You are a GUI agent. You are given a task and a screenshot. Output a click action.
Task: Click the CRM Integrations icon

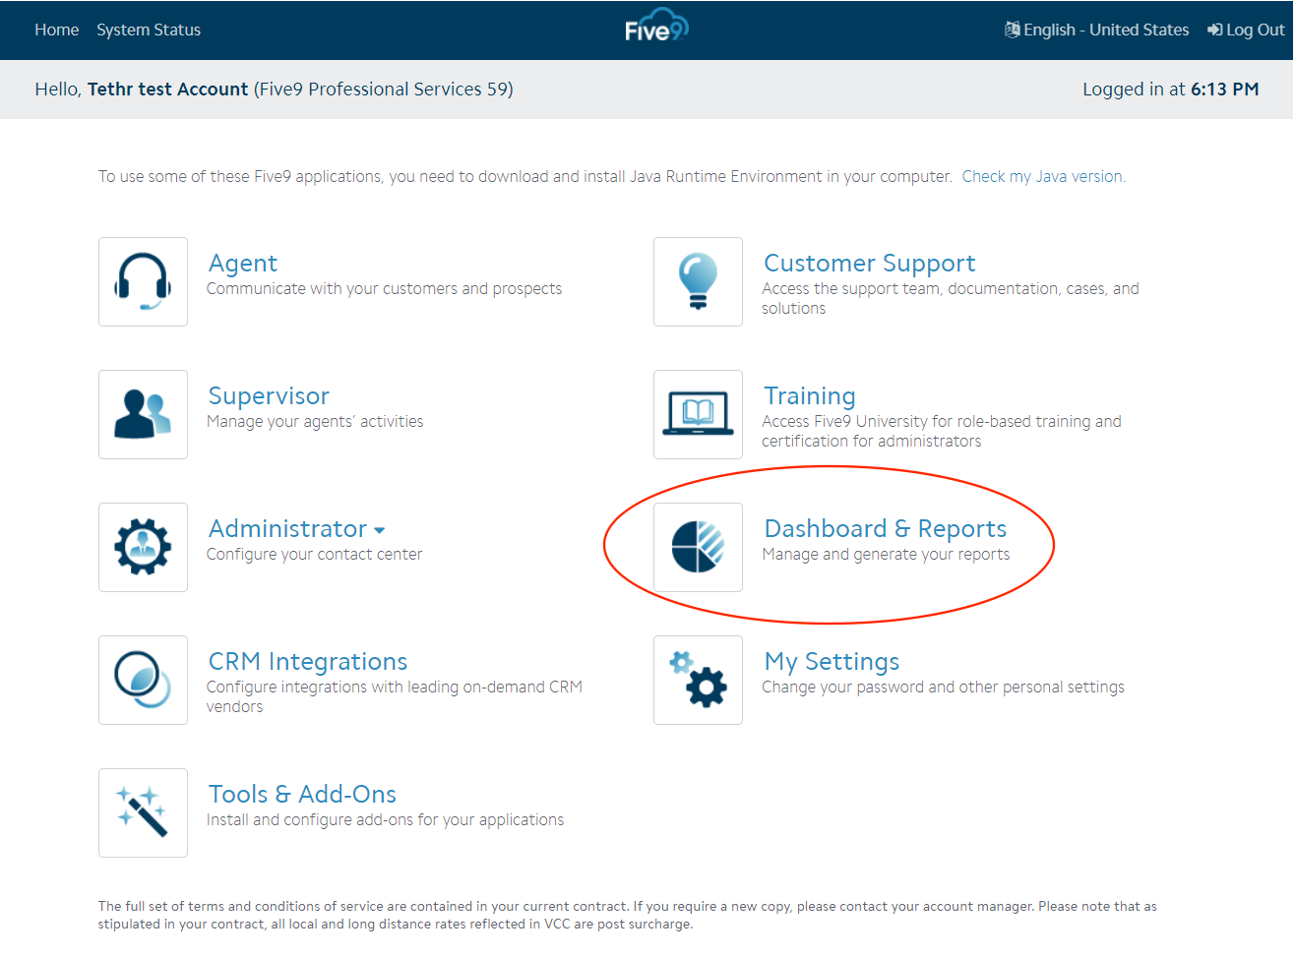(143, 680)
